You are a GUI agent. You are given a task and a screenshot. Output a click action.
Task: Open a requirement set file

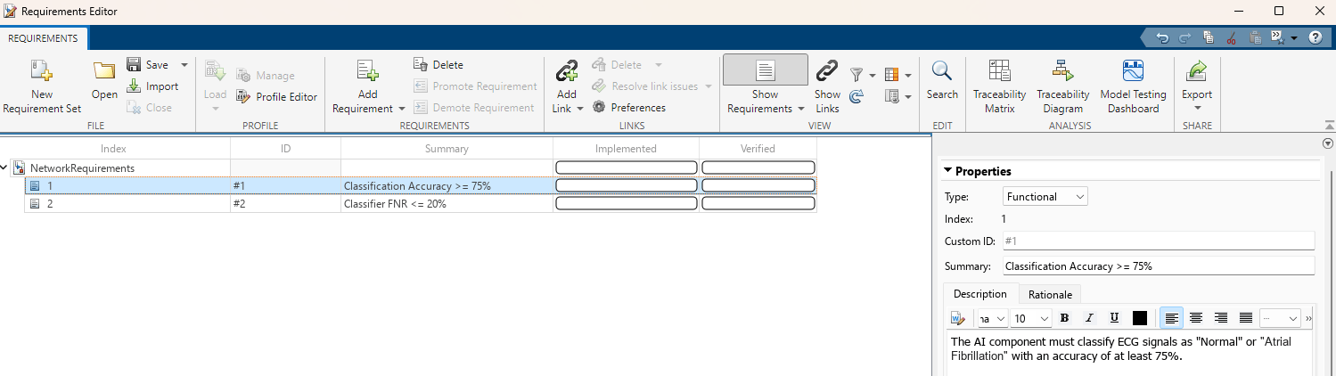[x=104, y=80]
